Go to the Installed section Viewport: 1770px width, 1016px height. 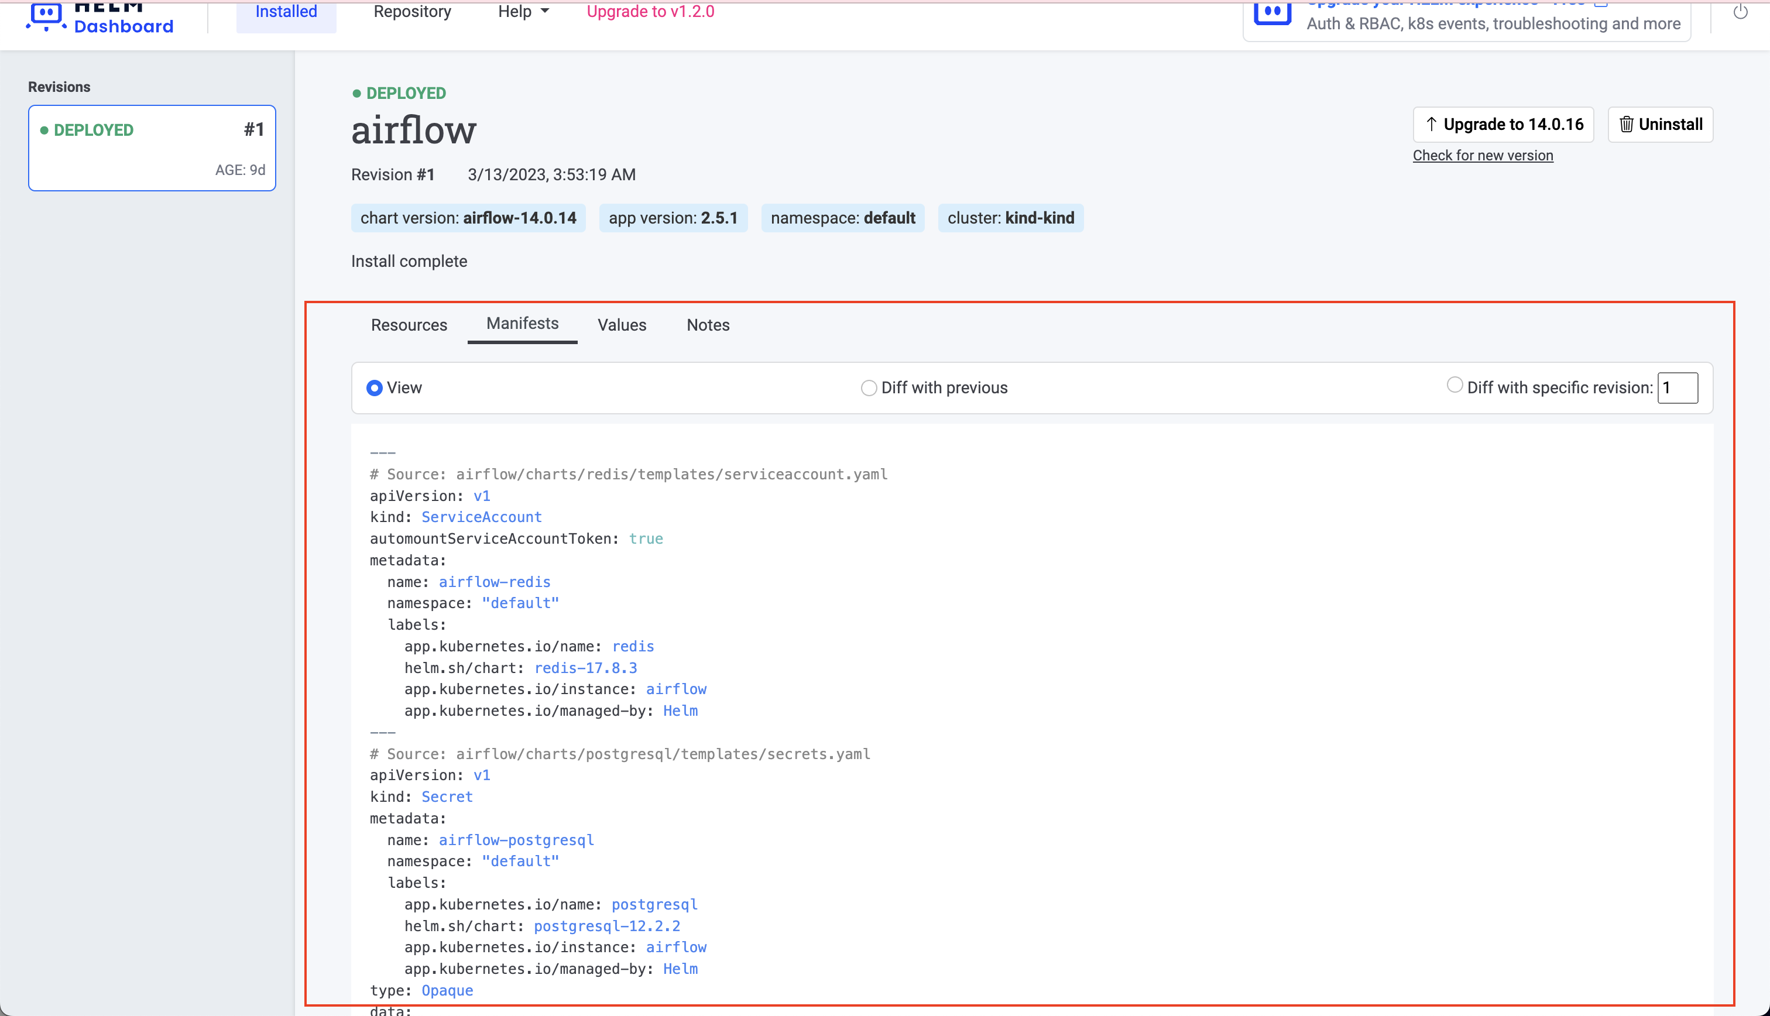(x=286, y=11)
